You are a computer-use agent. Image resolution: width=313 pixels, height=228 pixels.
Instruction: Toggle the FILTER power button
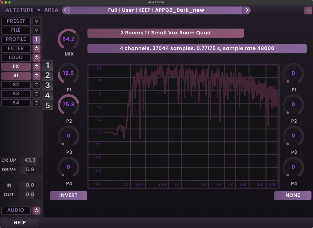(36, 48)
